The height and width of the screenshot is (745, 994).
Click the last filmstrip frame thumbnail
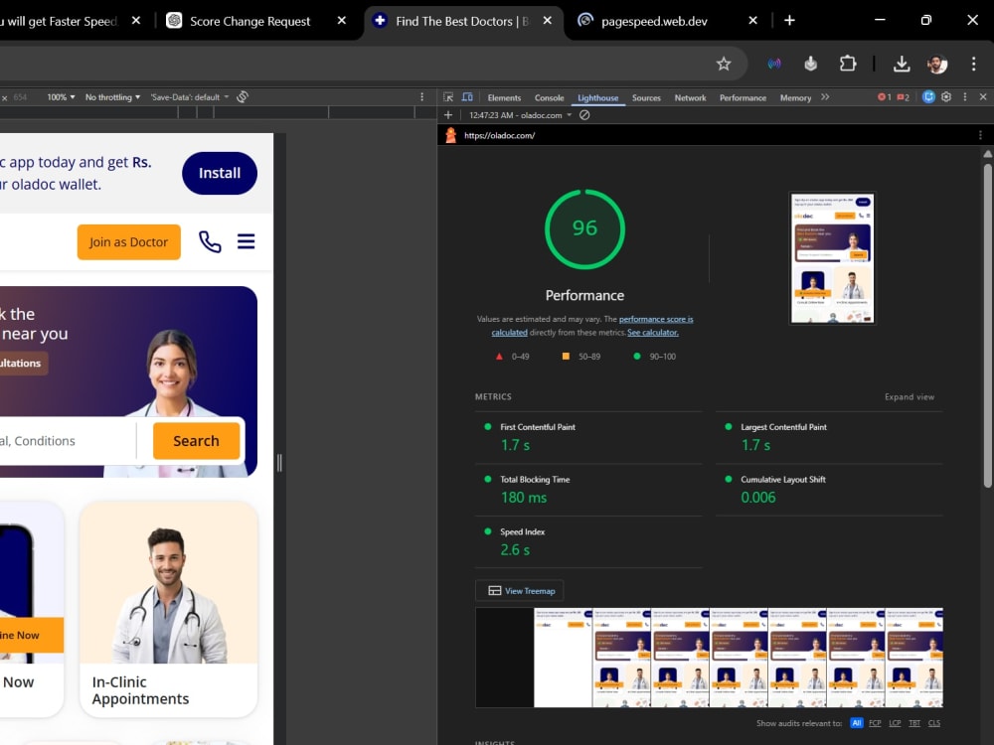(x=913, y=658)
